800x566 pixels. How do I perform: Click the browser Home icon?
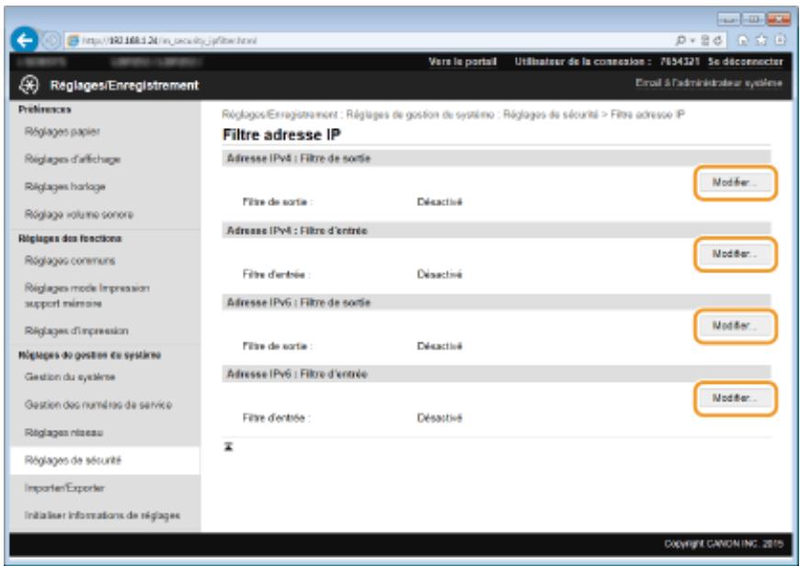743,40
